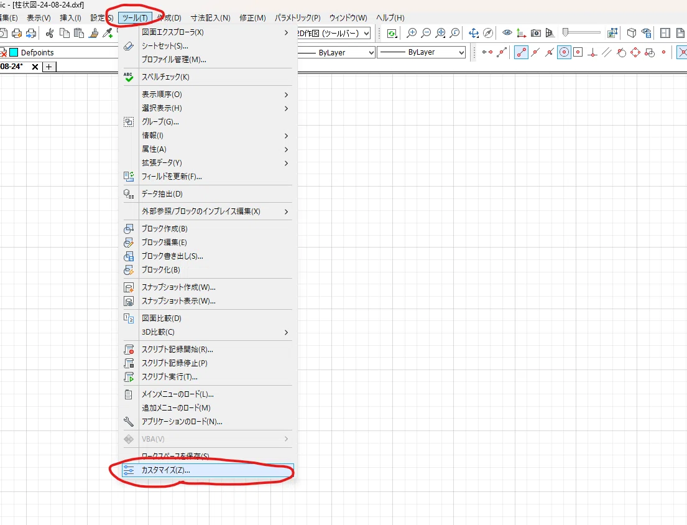Click the Regenerate drawing icon
Viewport: 687px width, 525px height.
392,33
